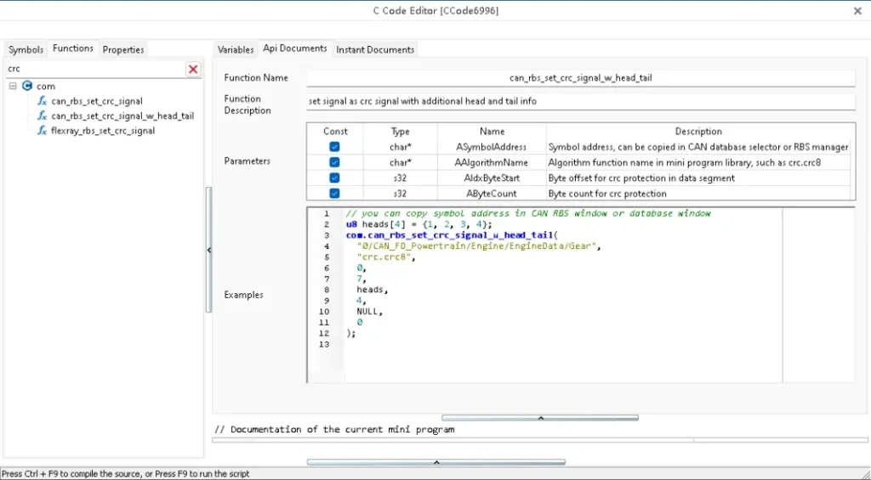Click the collapse arrow above documentation pane
The image size is (871, 480).
coord(539,417)
